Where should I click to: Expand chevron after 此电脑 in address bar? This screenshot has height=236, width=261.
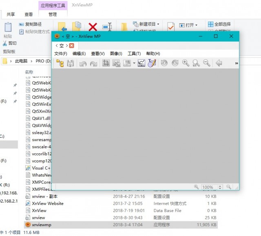tap(31, 61)
